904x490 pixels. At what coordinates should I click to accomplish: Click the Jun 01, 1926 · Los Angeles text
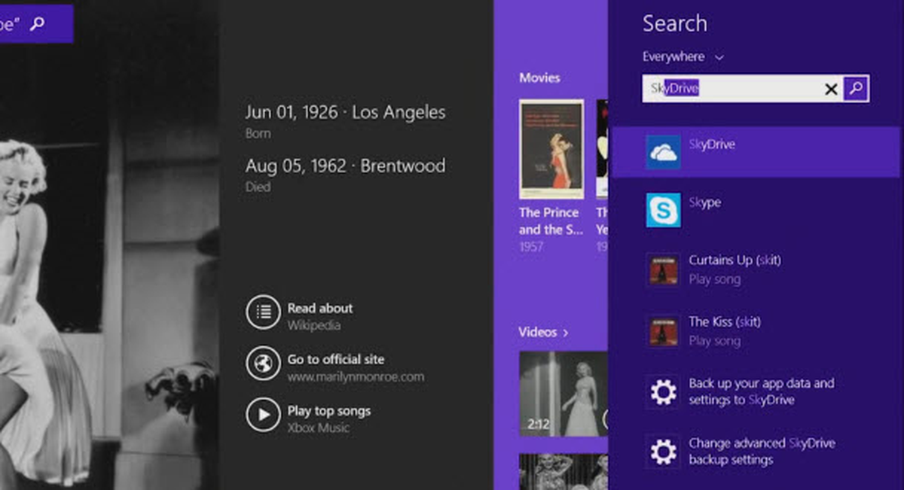pyautogui.click(x=345, y=113)
